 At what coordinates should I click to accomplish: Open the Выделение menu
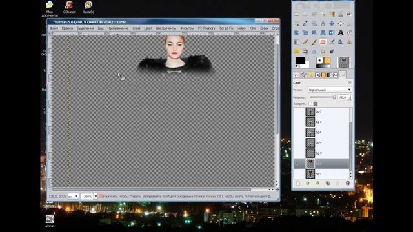point(85,28)
